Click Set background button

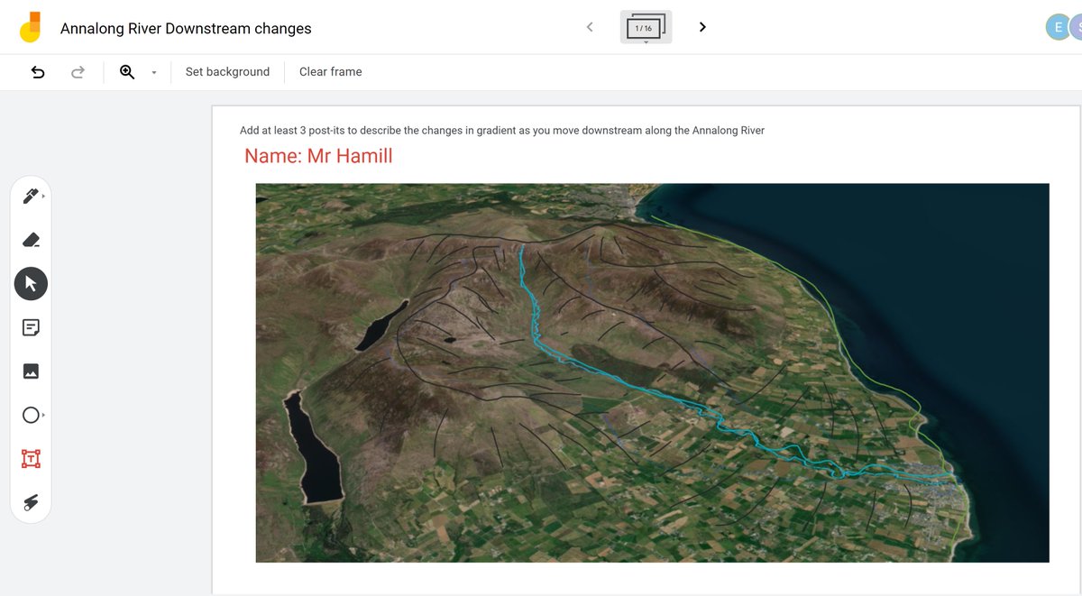227,72
